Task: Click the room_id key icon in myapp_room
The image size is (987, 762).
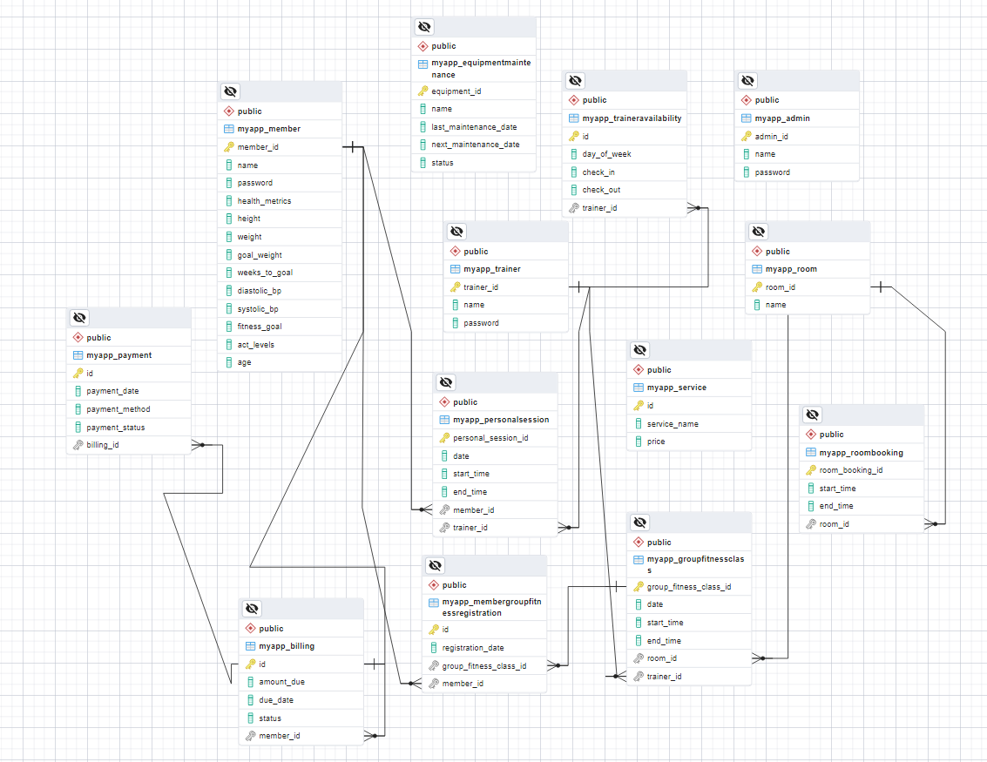Action: point(757,287)
